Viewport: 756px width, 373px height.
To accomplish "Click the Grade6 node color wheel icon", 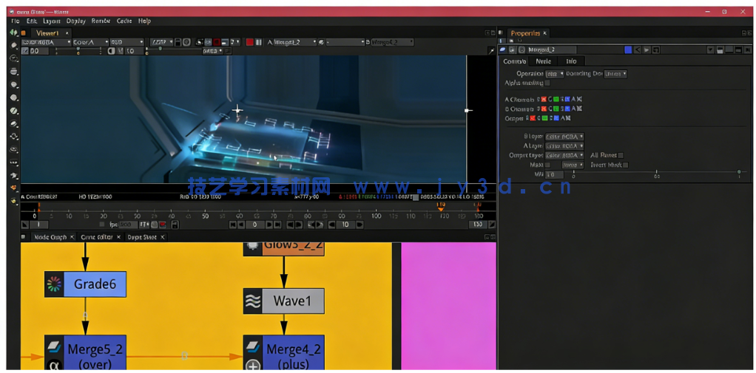I will point(54,284).
